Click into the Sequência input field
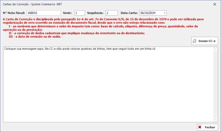Image resolution: width=221 pixels, height=132 pixels. coord(112,13)
